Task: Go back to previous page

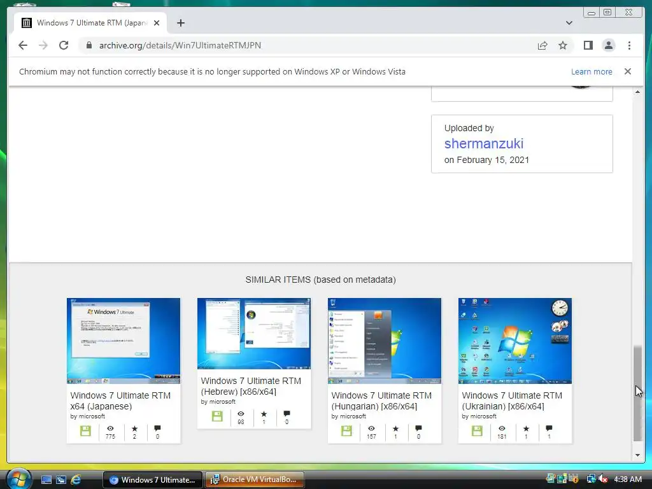Action: pyautogui.click(x=23, y=45)
